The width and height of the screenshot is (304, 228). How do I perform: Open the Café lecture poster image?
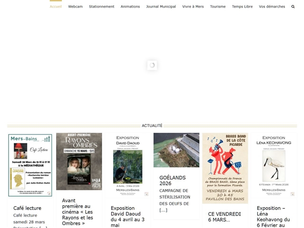click(x=30, y=165)
